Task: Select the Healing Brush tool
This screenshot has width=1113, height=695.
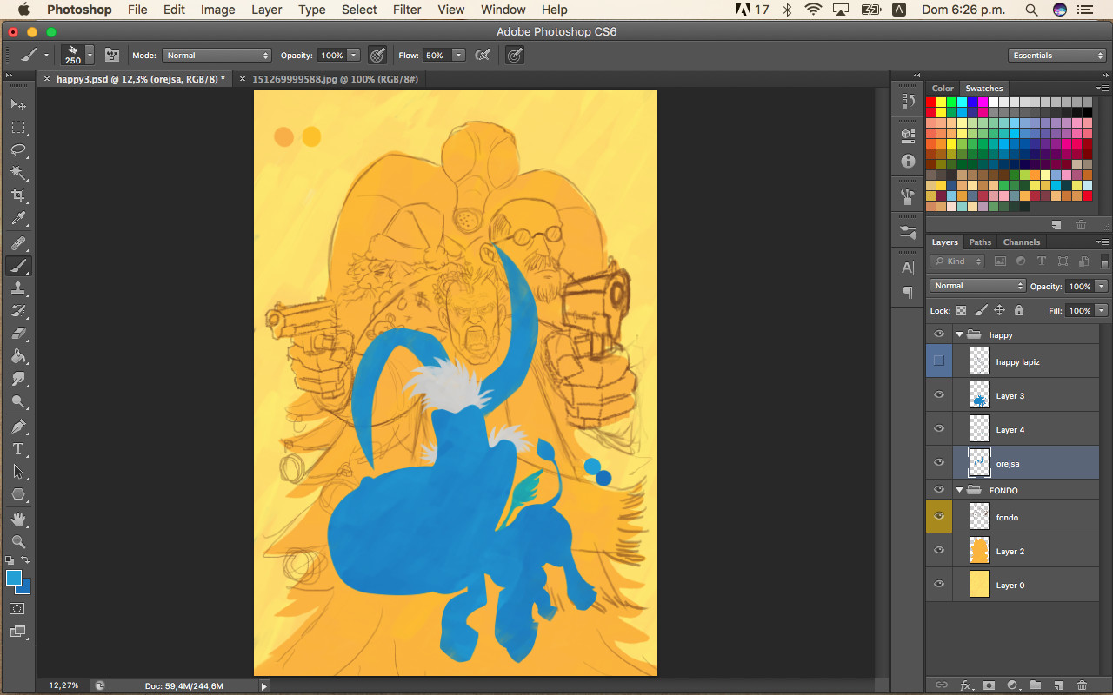Action: coord(18,243)
